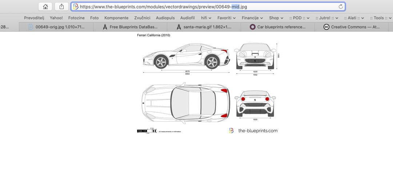The height and width of the screenshot is (170, 393).
Task: Expand the Financije bookmarks folder
Action: click(x=252, y=18)
